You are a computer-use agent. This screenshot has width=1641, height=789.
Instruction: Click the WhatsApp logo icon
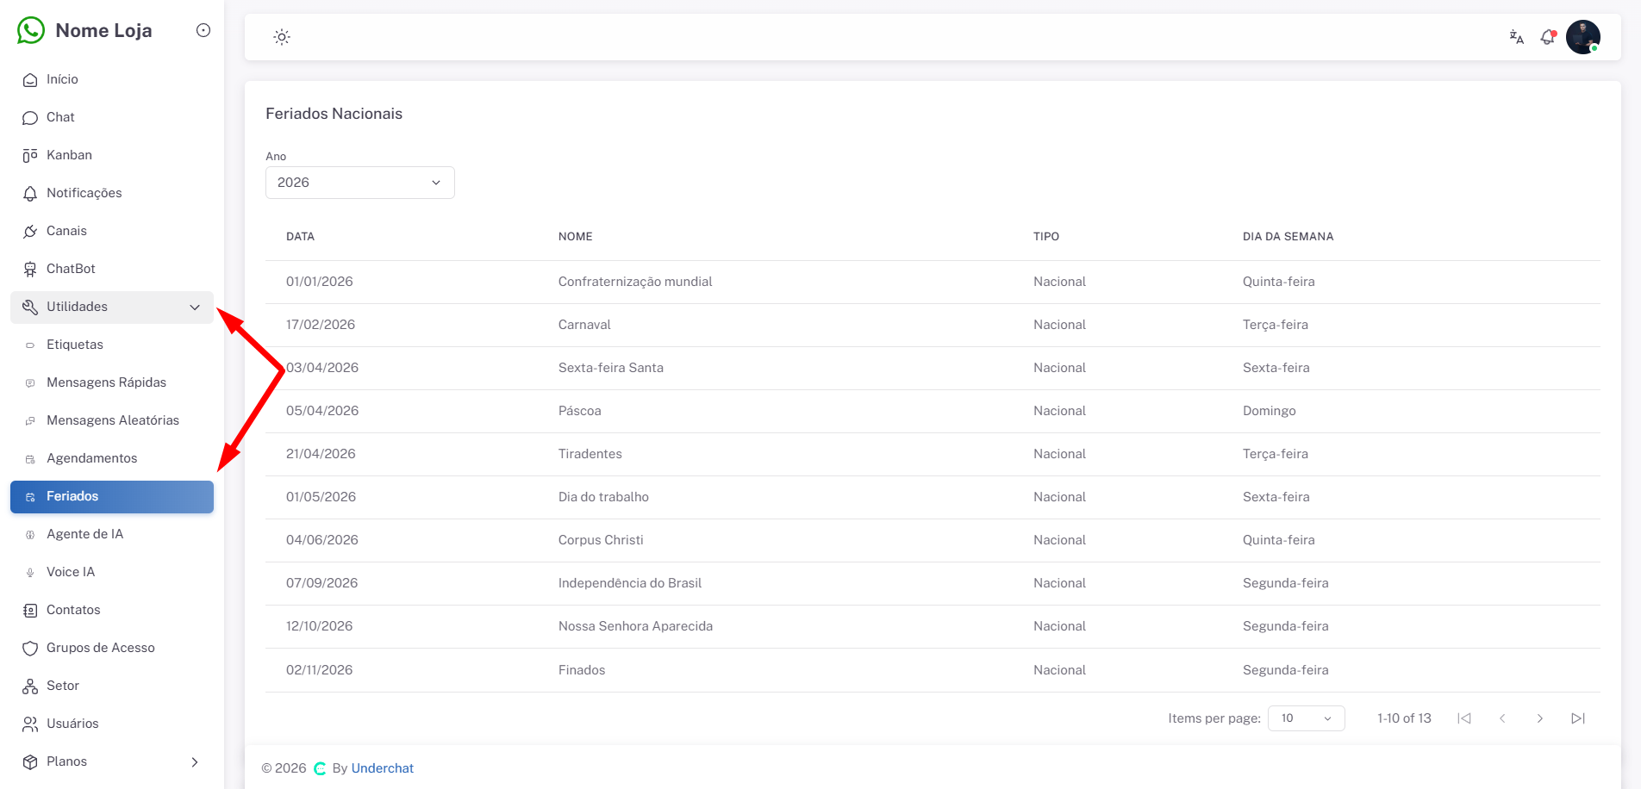coord(31,30)
